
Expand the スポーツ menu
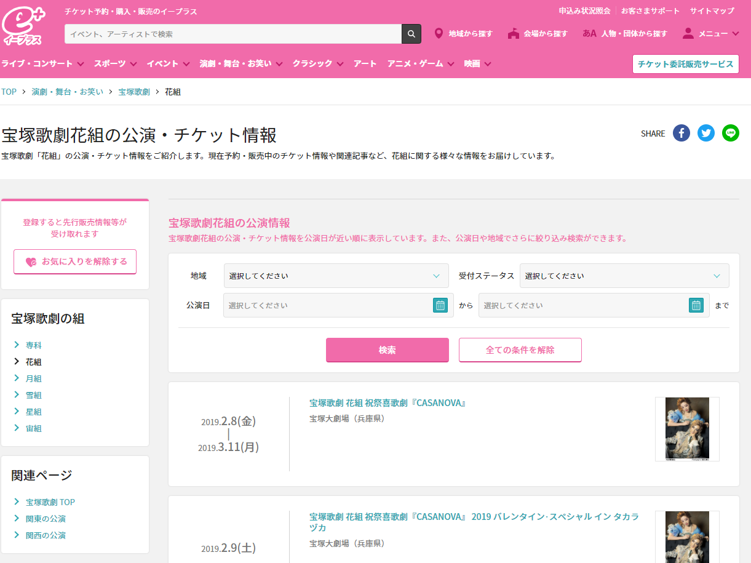(116, 63)
